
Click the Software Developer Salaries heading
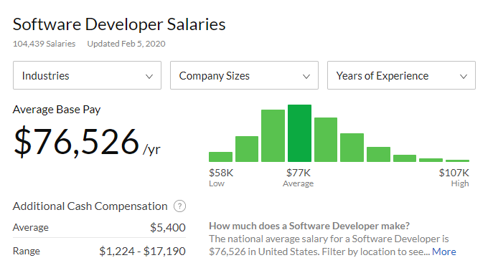click(119, 24)
